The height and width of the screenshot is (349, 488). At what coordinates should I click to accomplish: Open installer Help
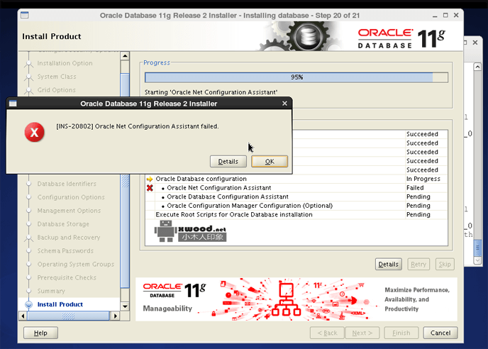(x=40, y=333)
